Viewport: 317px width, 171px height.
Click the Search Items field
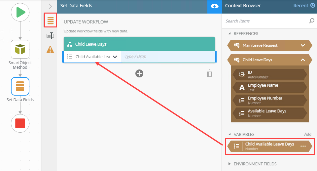266,21
